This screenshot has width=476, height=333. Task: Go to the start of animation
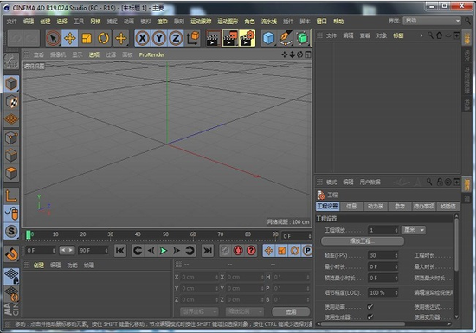click(x=120, y=251)
